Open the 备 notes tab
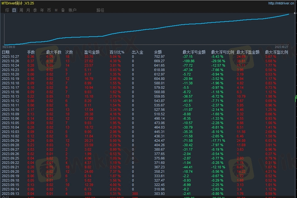 pyautogui.click(x=63, y=10)
